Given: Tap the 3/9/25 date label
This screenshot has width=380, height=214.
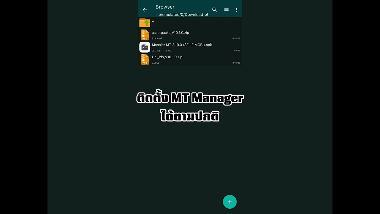Looking at the screenshot, I should coord(237,51).
